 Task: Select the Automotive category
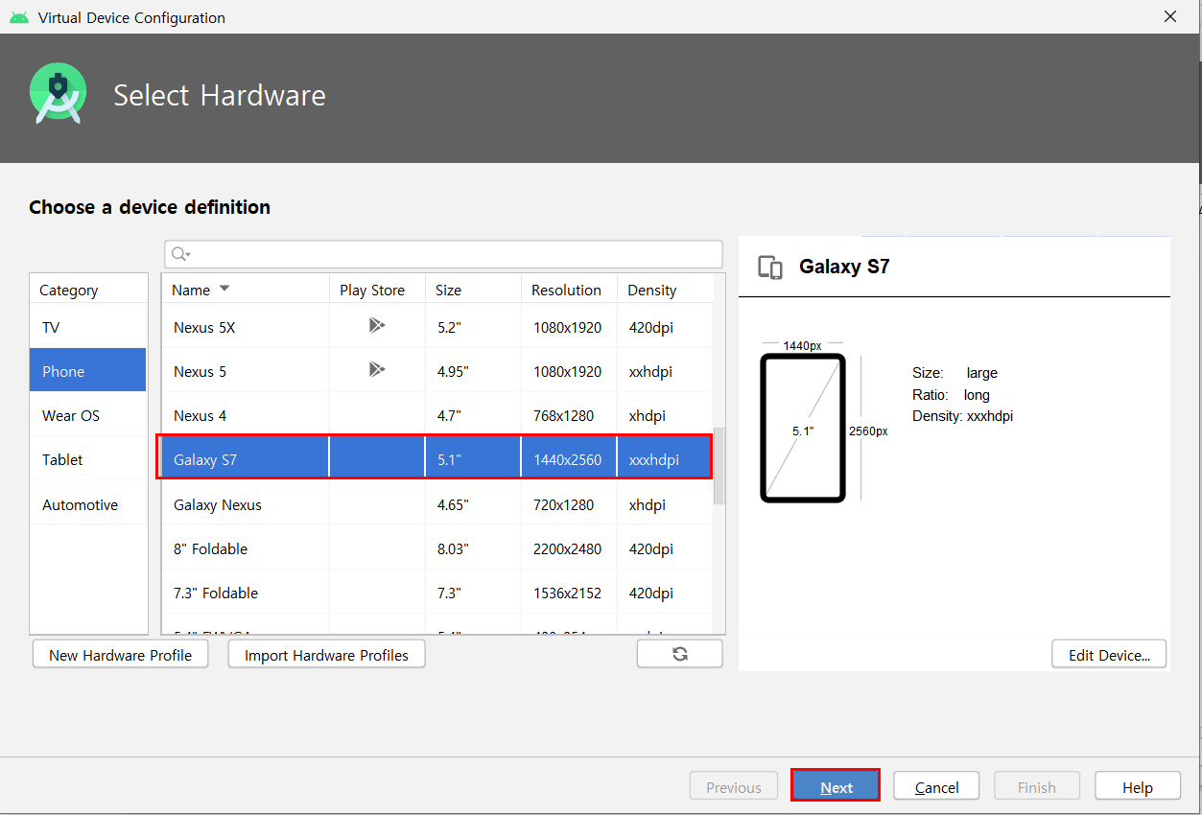[x=88, y=504]
